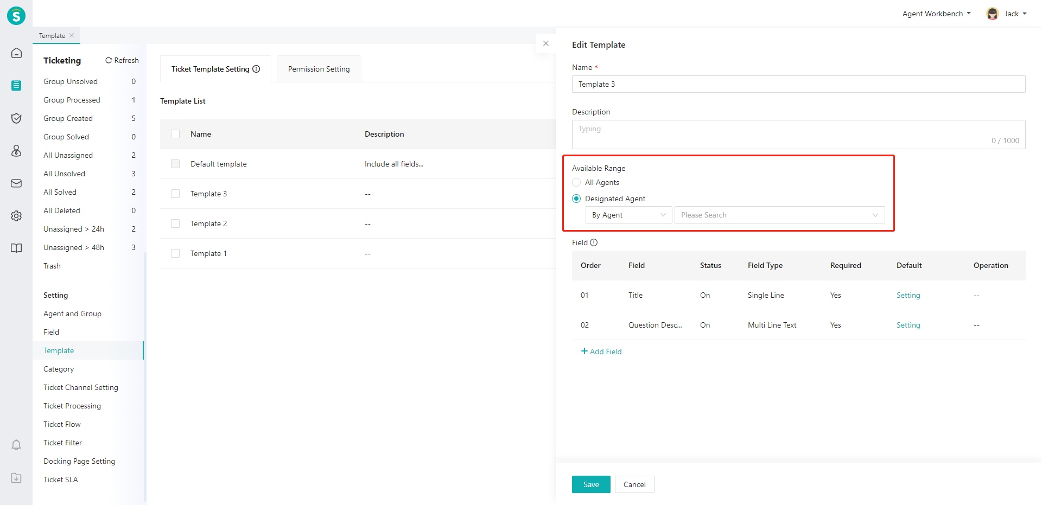Go to Ticket Processing setting
Image resolution: width=1042 pixels, height=505 pixels.
click(72, 406)
